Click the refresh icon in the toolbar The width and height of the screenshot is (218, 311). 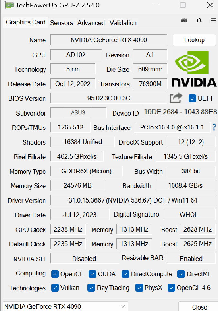199,20
